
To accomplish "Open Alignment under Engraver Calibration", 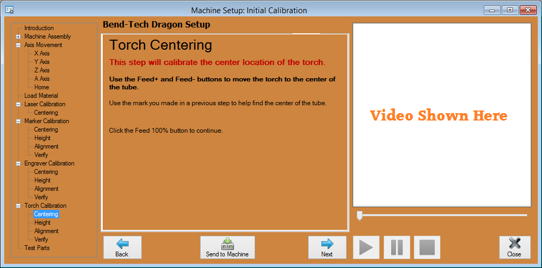I will (x=47, y=189).
